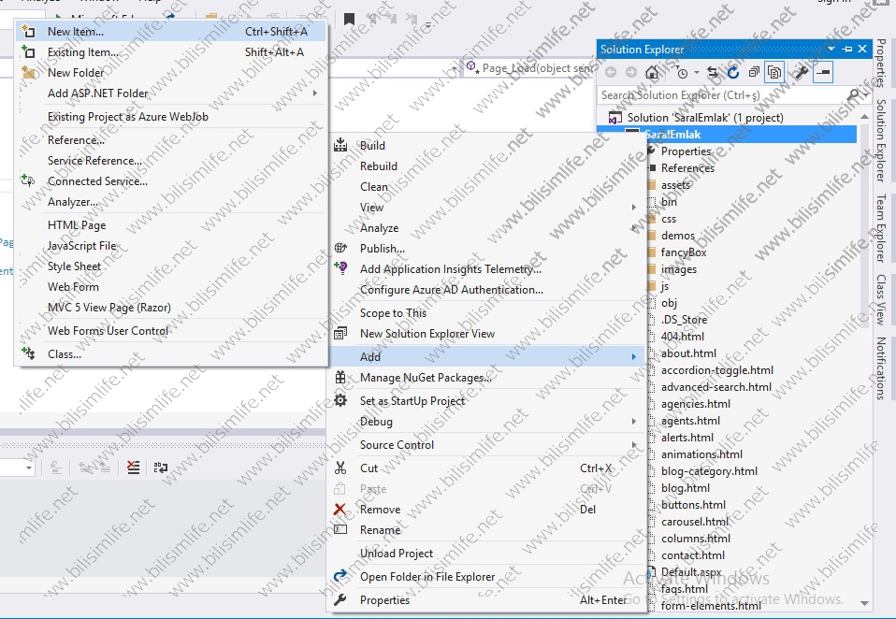Select the images folder in the tree
Image resolution: width=896 pixels, height=619 pixels.
(679, 269)
